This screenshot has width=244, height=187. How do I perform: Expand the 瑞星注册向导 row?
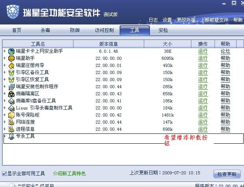5,65
